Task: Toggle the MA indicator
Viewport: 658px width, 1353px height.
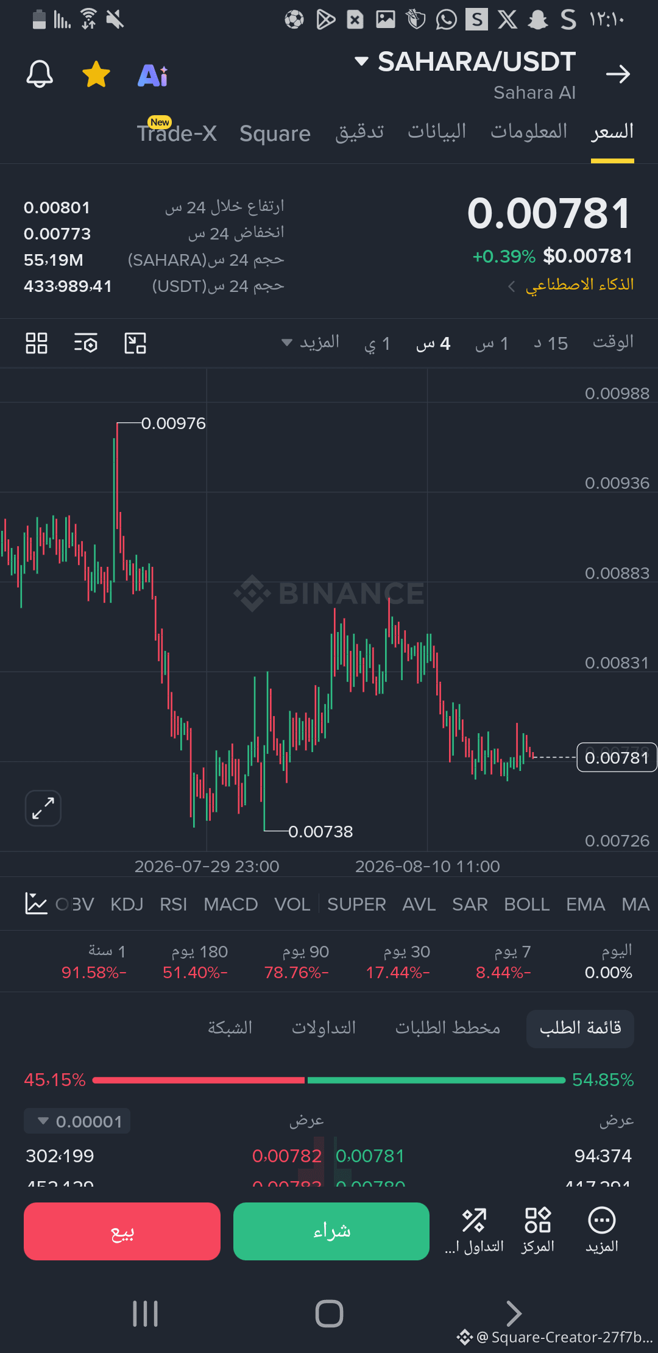Action: [635, 904]
